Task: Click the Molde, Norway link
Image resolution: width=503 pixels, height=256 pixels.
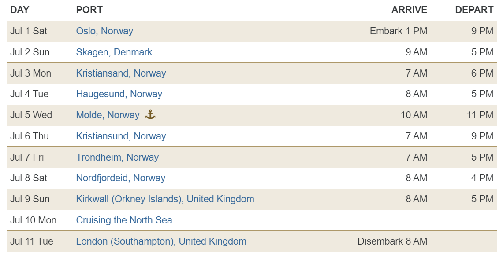Action: click(x=108, y=115)
